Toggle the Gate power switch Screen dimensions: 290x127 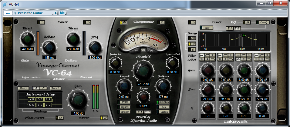(41, 22)
